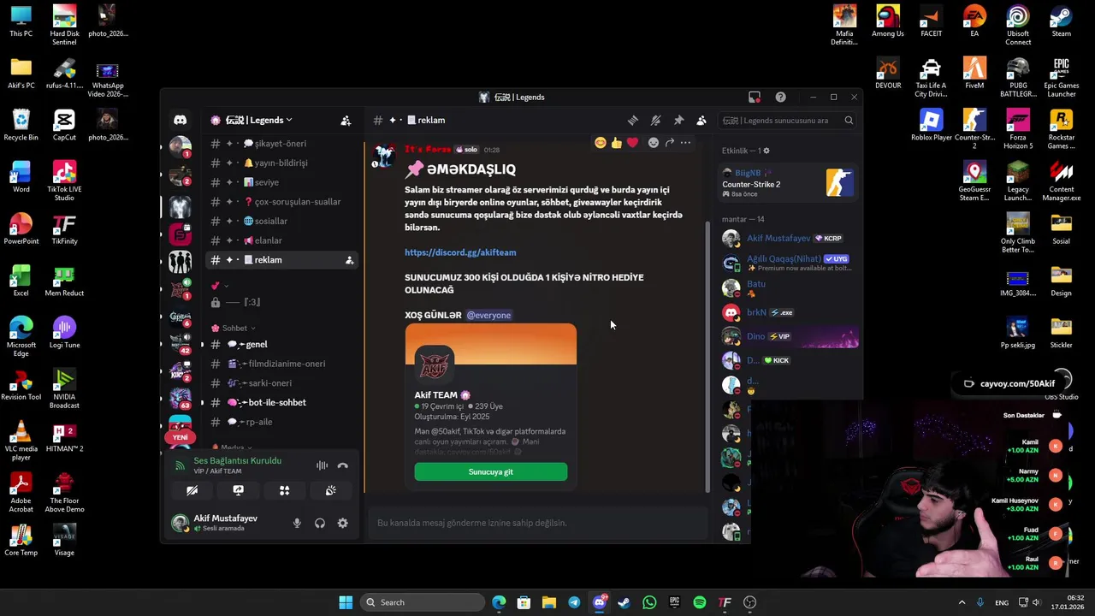The image size is (1095, 616).
Task: Click share screen button in voice panel
Action: (238, 490)
